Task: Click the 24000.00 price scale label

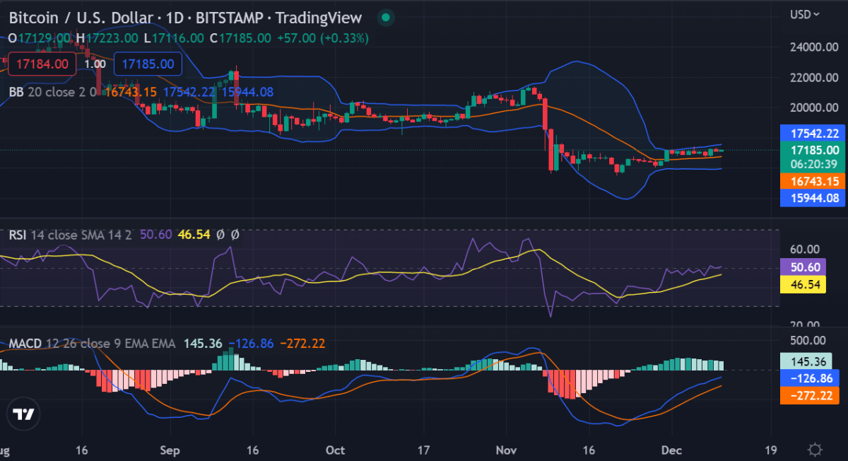Action: coord(815,47)
